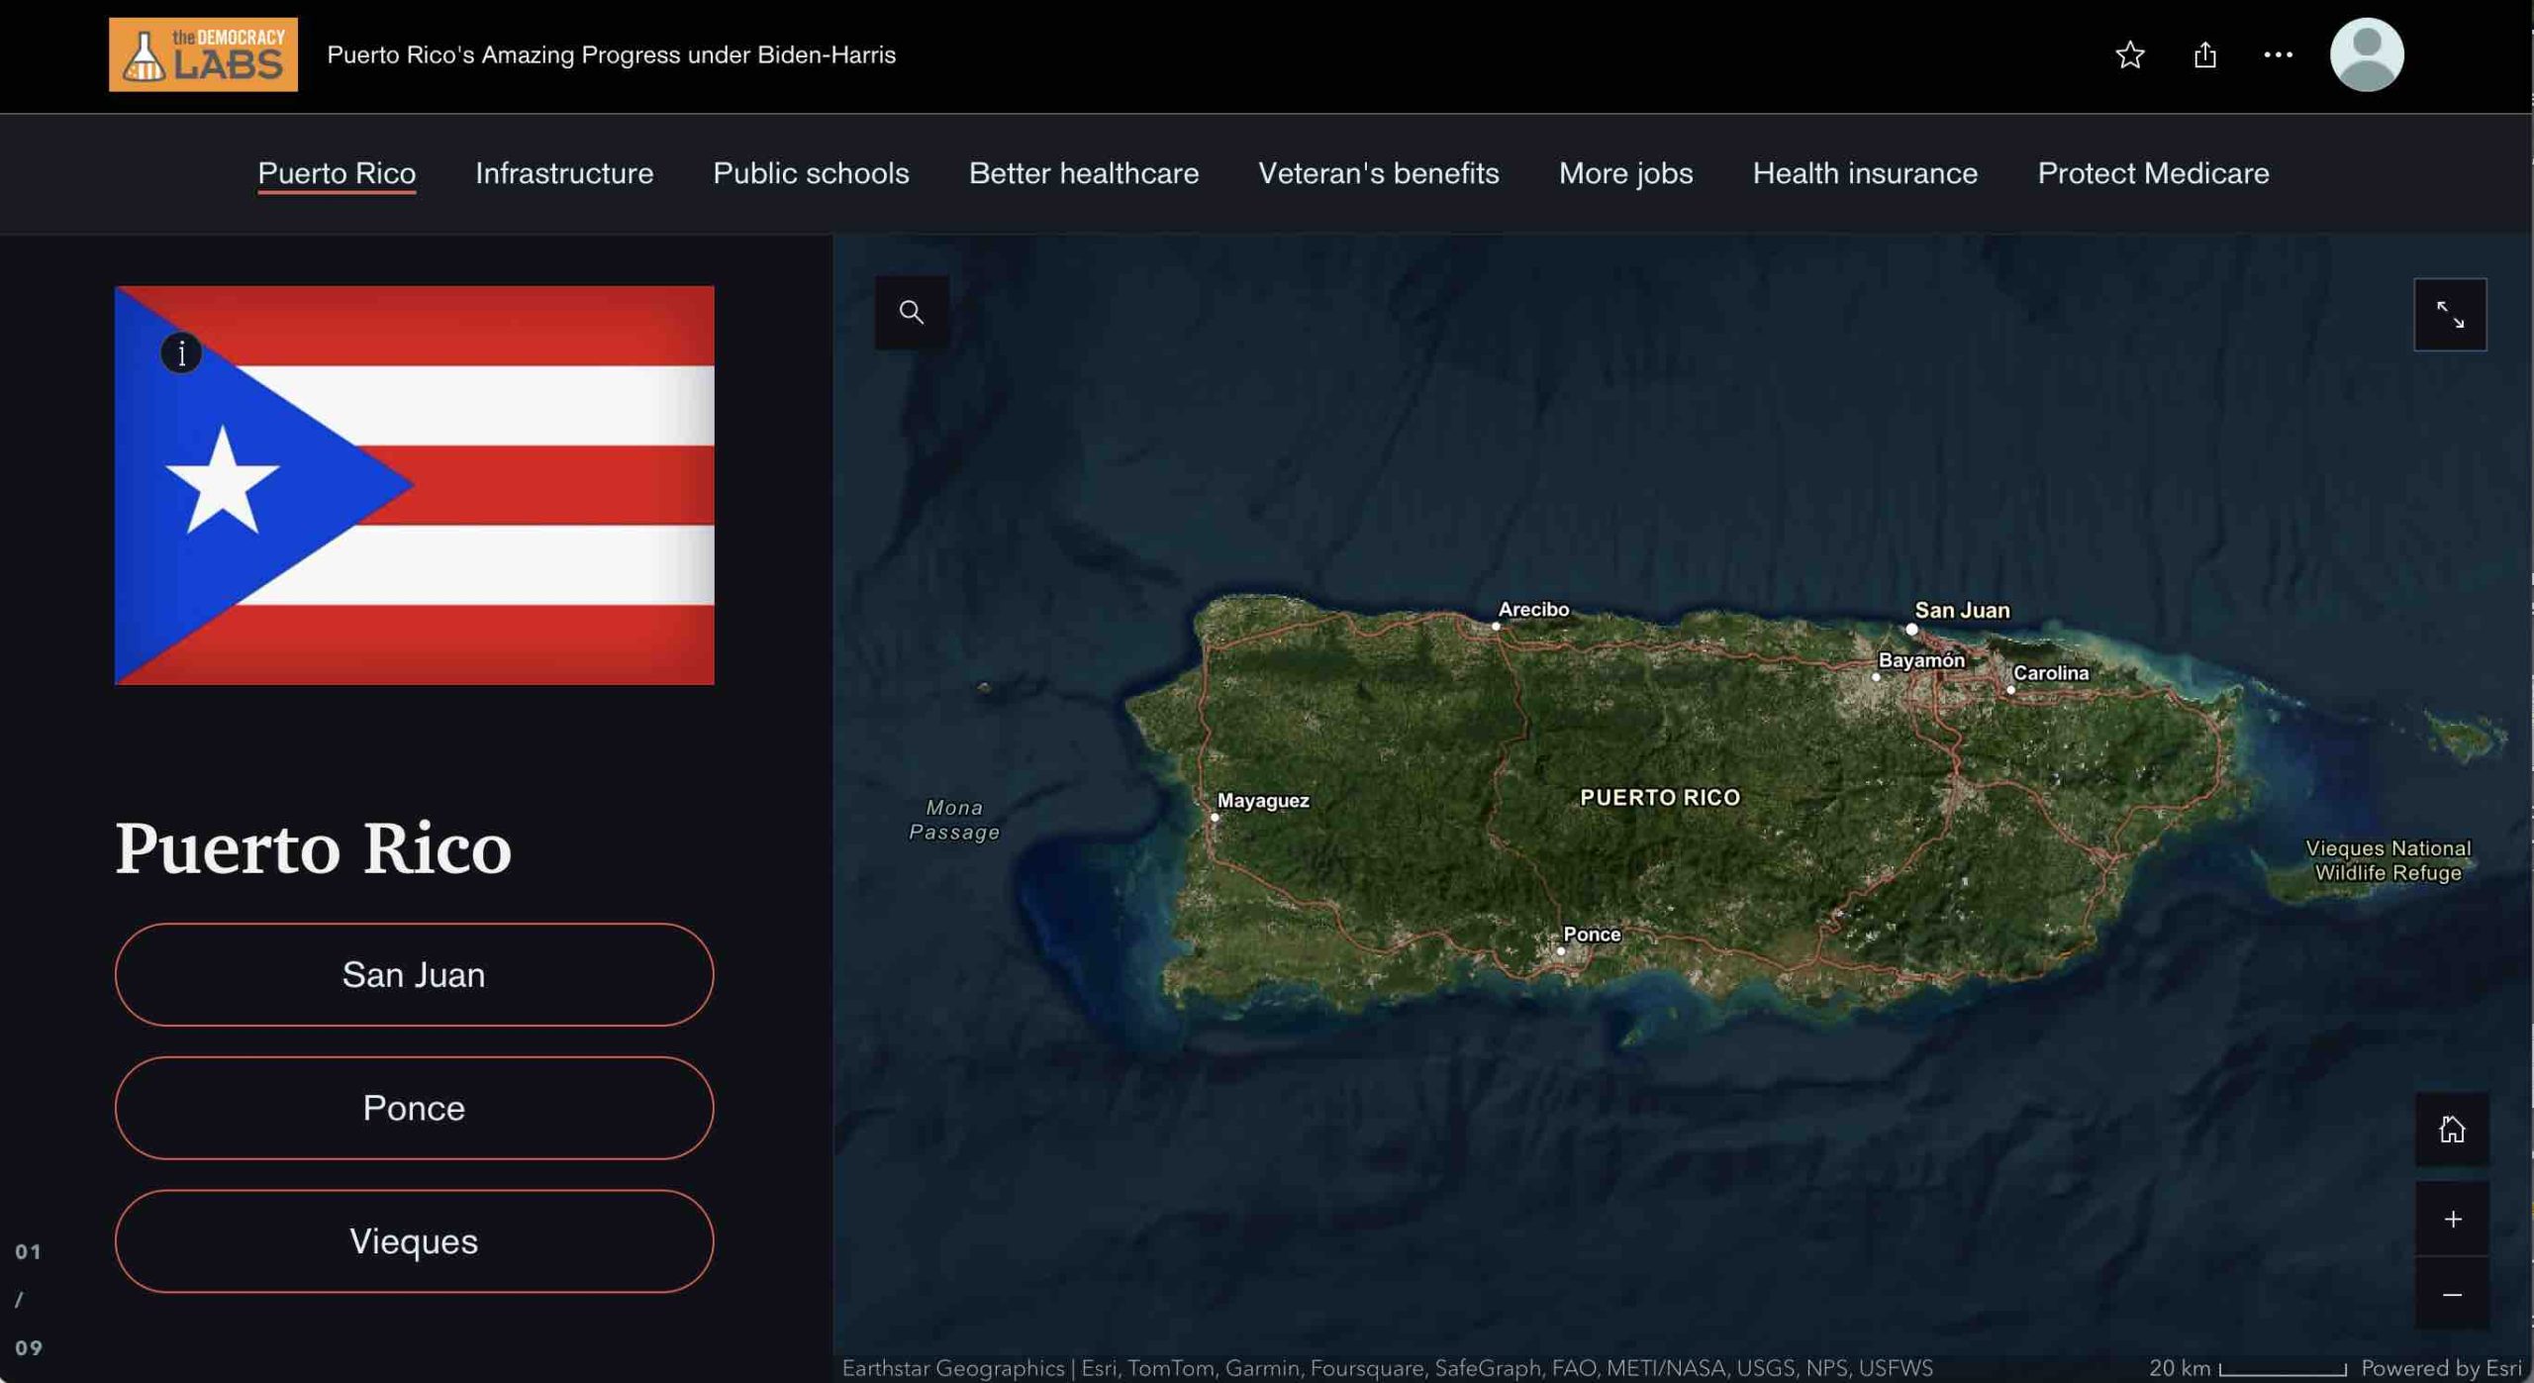Zoom out on the map
2534x1383 pixels.
[x=2451, y=1294]
